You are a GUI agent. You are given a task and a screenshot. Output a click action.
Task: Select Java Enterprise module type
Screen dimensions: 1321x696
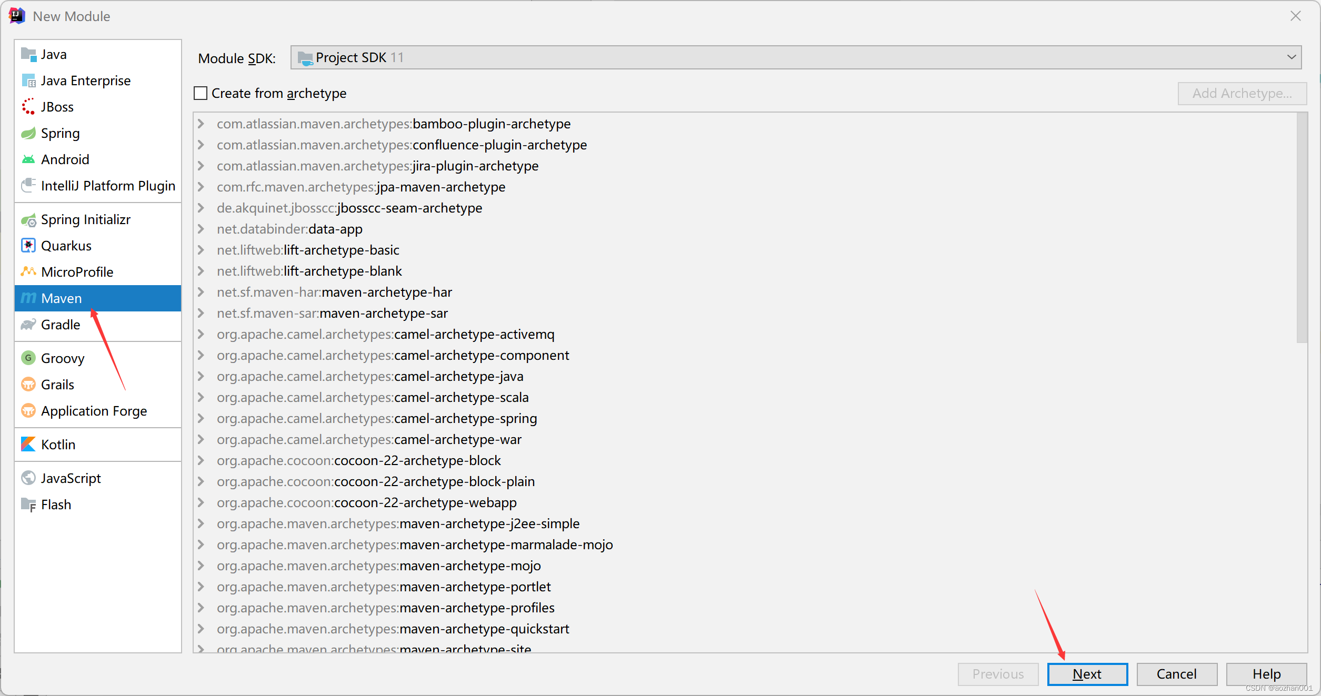(x=86, y=80)
